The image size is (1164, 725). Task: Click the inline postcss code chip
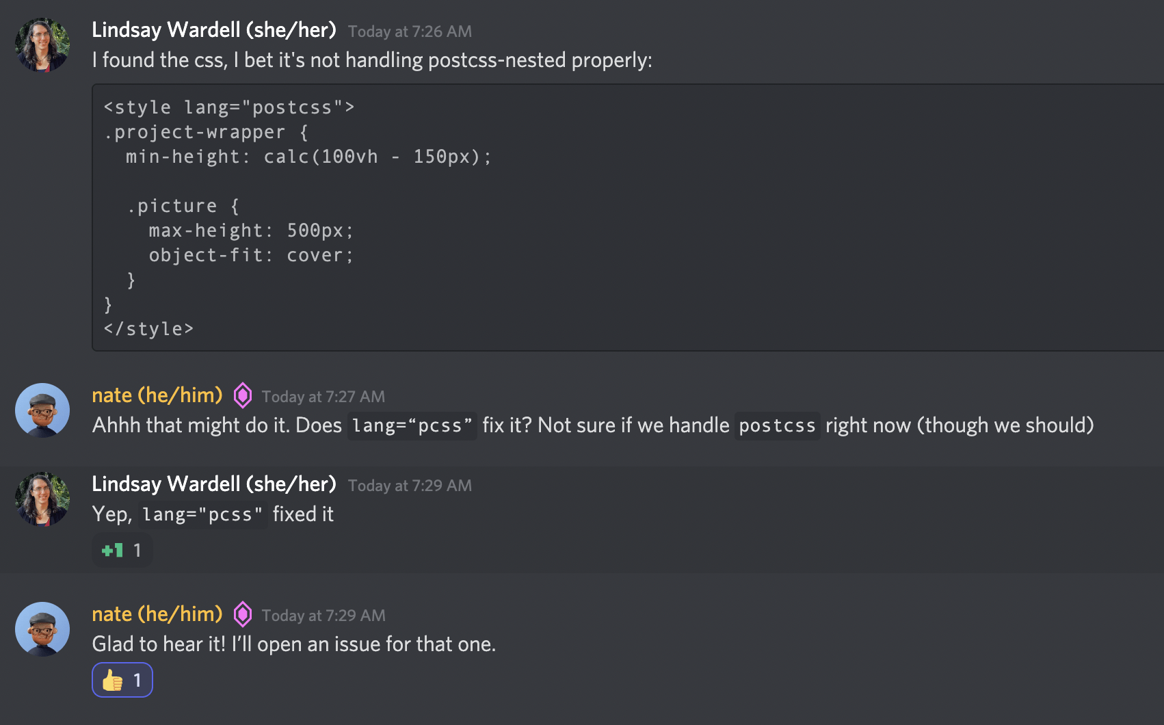point(777,425)
